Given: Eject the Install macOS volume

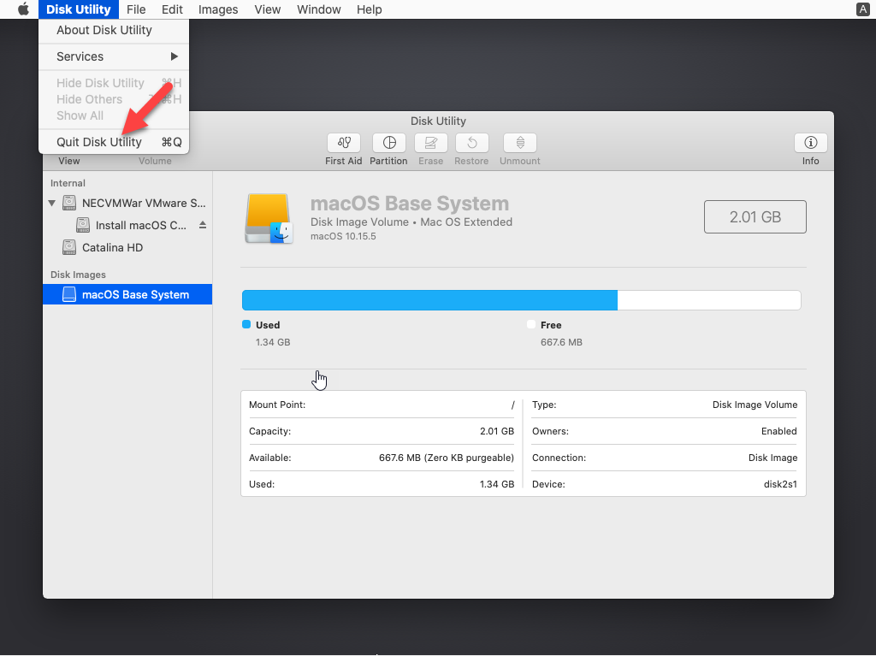Looking at the screenshot, I should click(x=203, y=225).
